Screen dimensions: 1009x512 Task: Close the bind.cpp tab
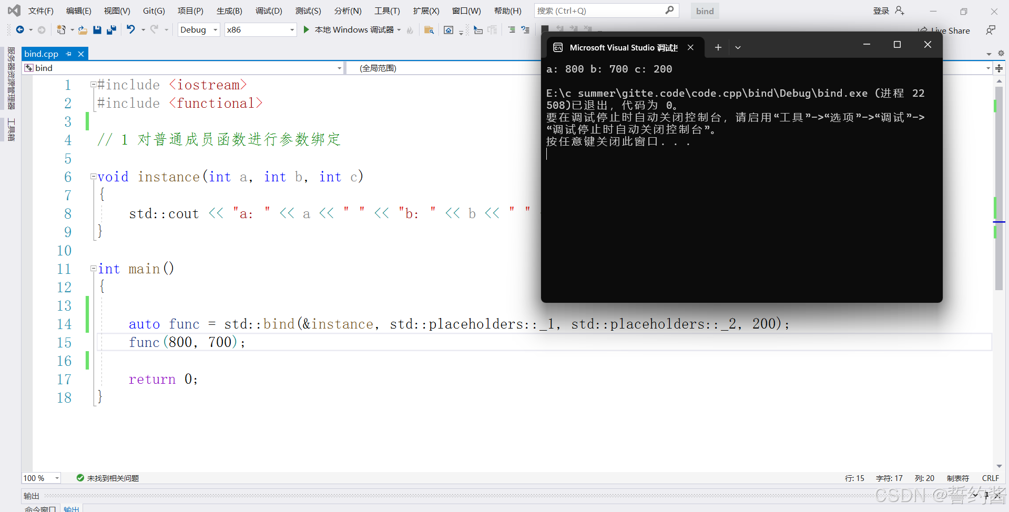tap(81, 54)
